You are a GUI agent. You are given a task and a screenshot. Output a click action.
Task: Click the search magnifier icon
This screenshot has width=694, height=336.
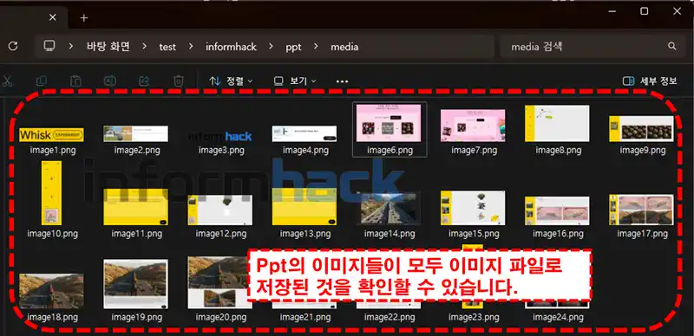(x=671, y=46)
